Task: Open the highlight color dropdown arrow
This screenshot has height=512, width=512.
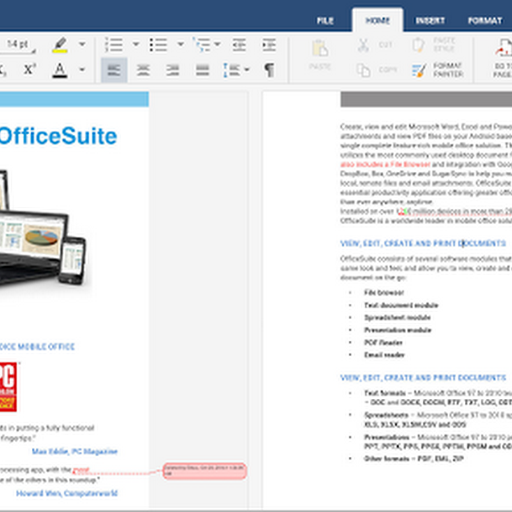Action: pos(82,44)
